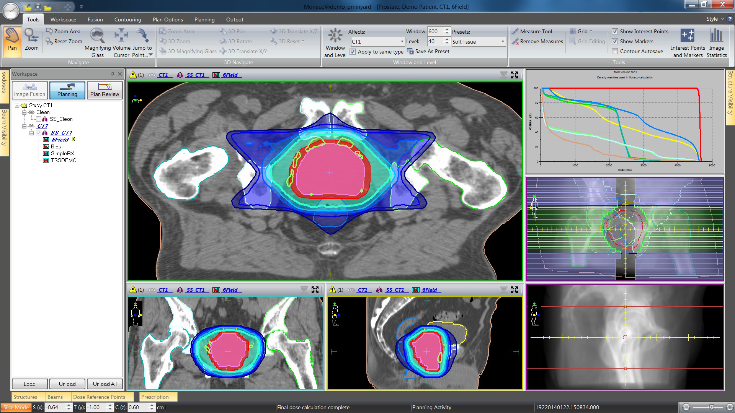Open the Prescription bottom tab

click(155, 397)
